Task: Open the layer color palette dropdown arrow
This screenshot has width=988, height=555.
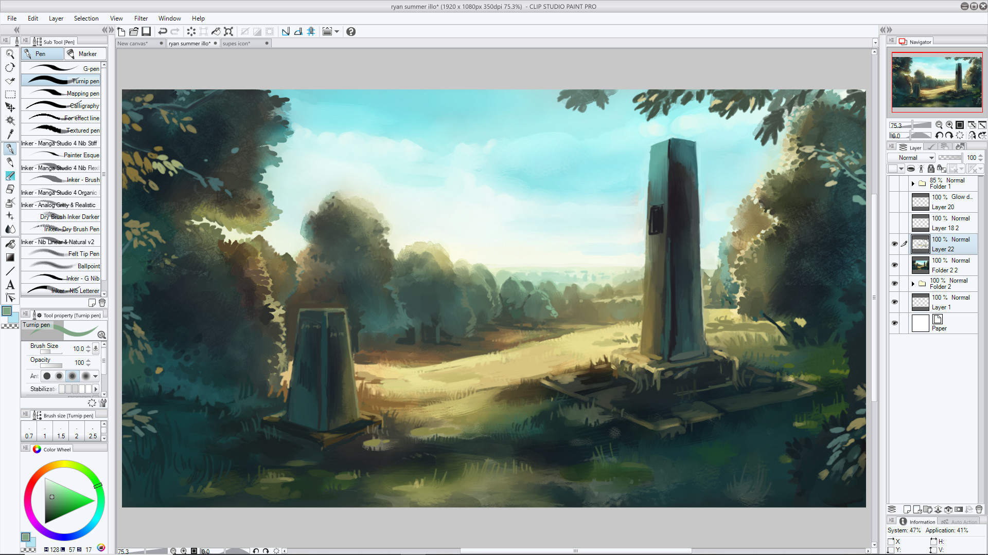Action: (x=901, y=169)
